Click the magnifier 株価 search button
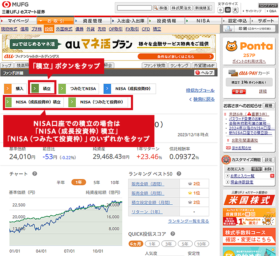The height and width of the screenshot is (256, 280). 161,8
